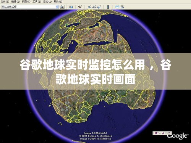Click the Chinese IME language bar

(x=162, y=133)
